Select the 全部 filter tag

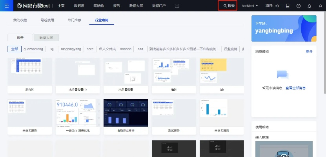click(15, 49)
